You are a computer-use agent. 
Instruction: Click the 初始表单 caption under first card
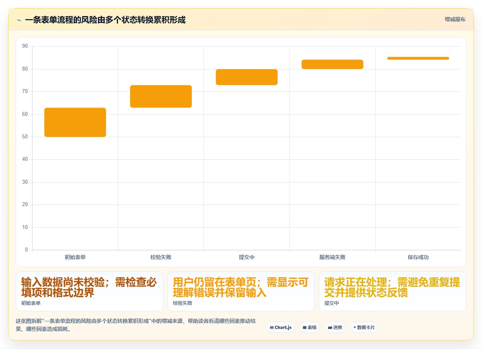coord(31,303)
